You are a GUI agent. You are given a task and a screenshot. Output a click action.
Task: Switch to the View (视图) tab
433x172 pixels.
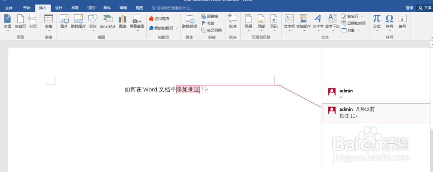tap(139, 8)
